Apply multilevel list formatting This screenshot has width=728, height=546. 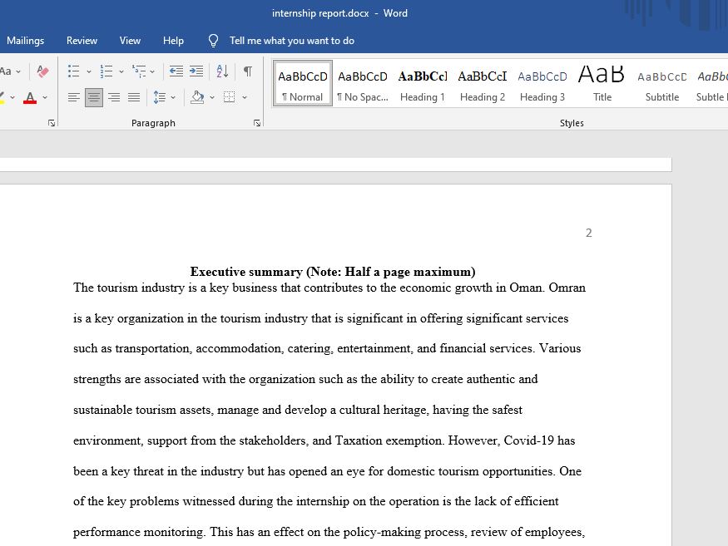coord(138,71)
